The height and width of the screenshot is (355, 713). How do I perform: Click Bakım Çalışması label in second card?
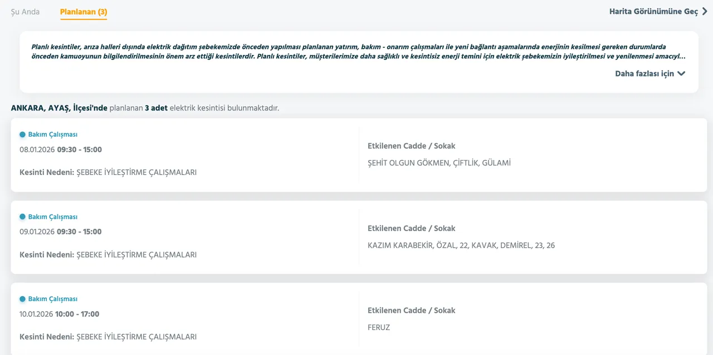click(x=53, y=217)
